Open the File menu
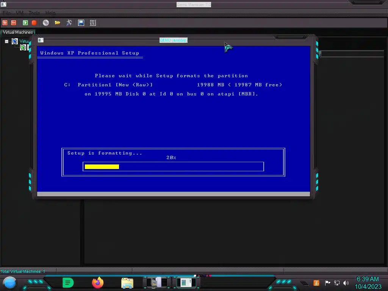388x291 pixels. tap(7, 13)
